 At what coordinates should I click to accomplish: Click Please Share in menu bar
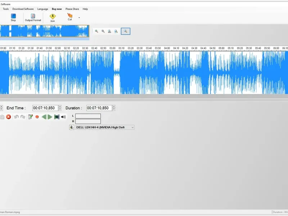[72, 9]
